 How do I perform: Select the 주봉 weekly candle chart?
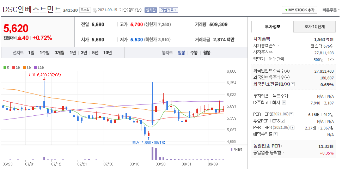[194, 53]
